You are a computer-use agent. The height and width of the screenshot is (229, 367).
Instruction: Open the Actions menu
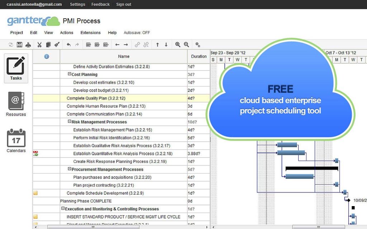click(66, 33)
